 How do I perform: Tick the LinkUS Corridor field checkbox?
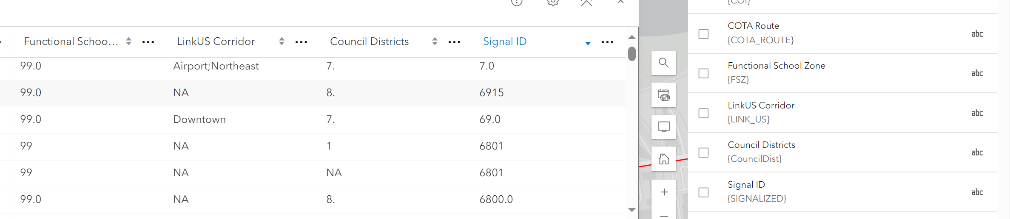[x=703, y=113]
